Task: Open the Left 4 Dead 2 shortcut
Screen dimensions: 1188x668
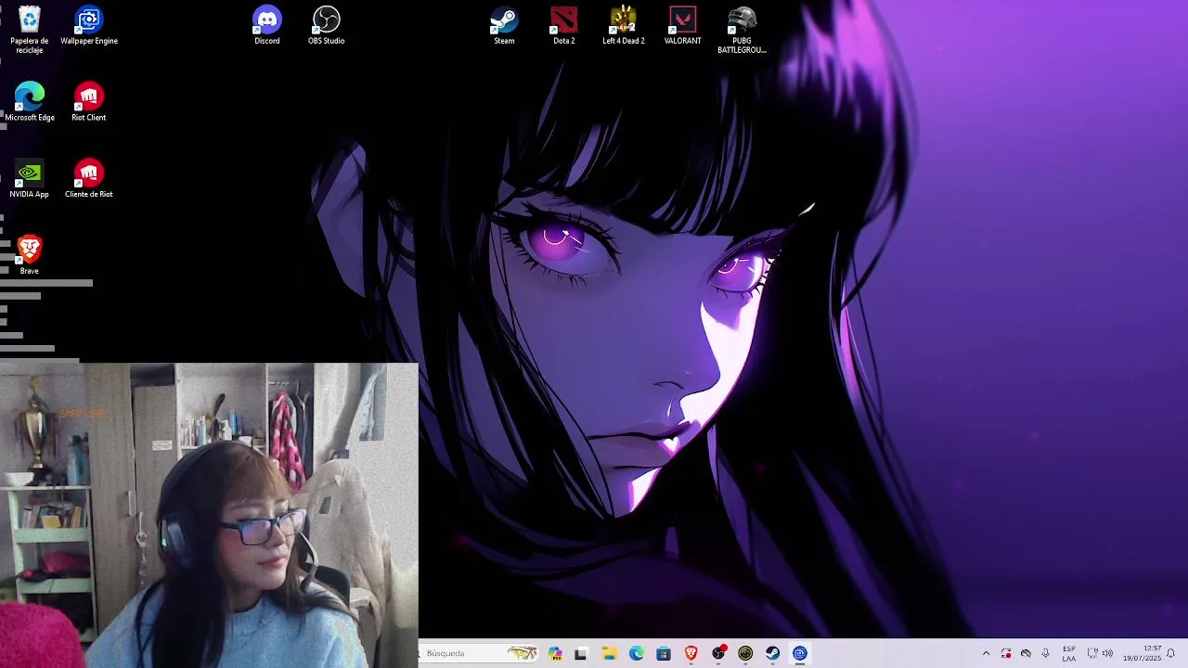Action: (x=624, y=26)
